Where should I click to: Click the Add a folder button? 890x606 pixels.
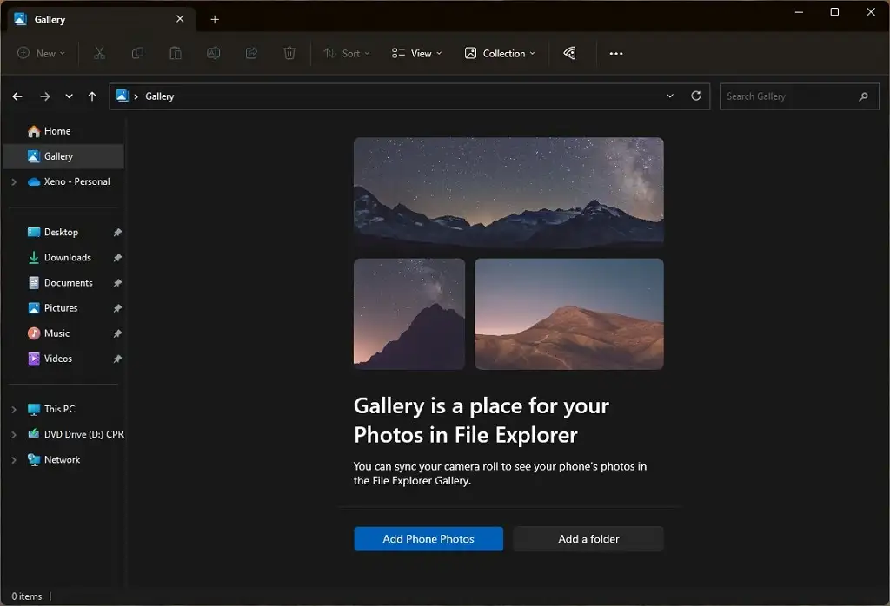coord(588,538)
